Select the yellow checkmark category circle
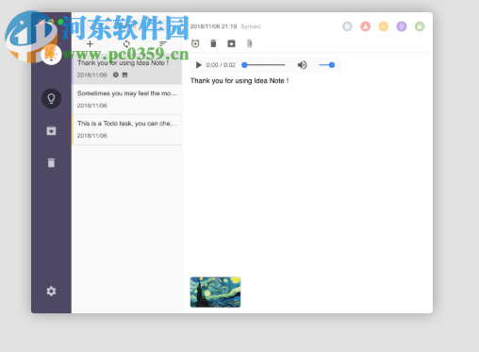The width and height of the screenshot is (479, 352). (x=384, y=26)
